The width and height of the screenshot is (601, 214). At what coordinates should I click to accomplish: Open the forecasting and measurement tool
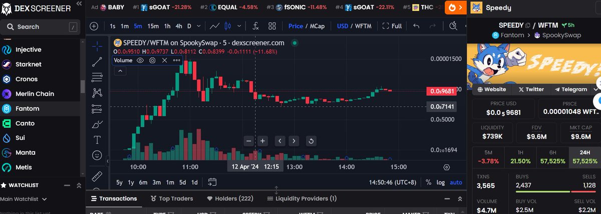click(x=97, y=108)
